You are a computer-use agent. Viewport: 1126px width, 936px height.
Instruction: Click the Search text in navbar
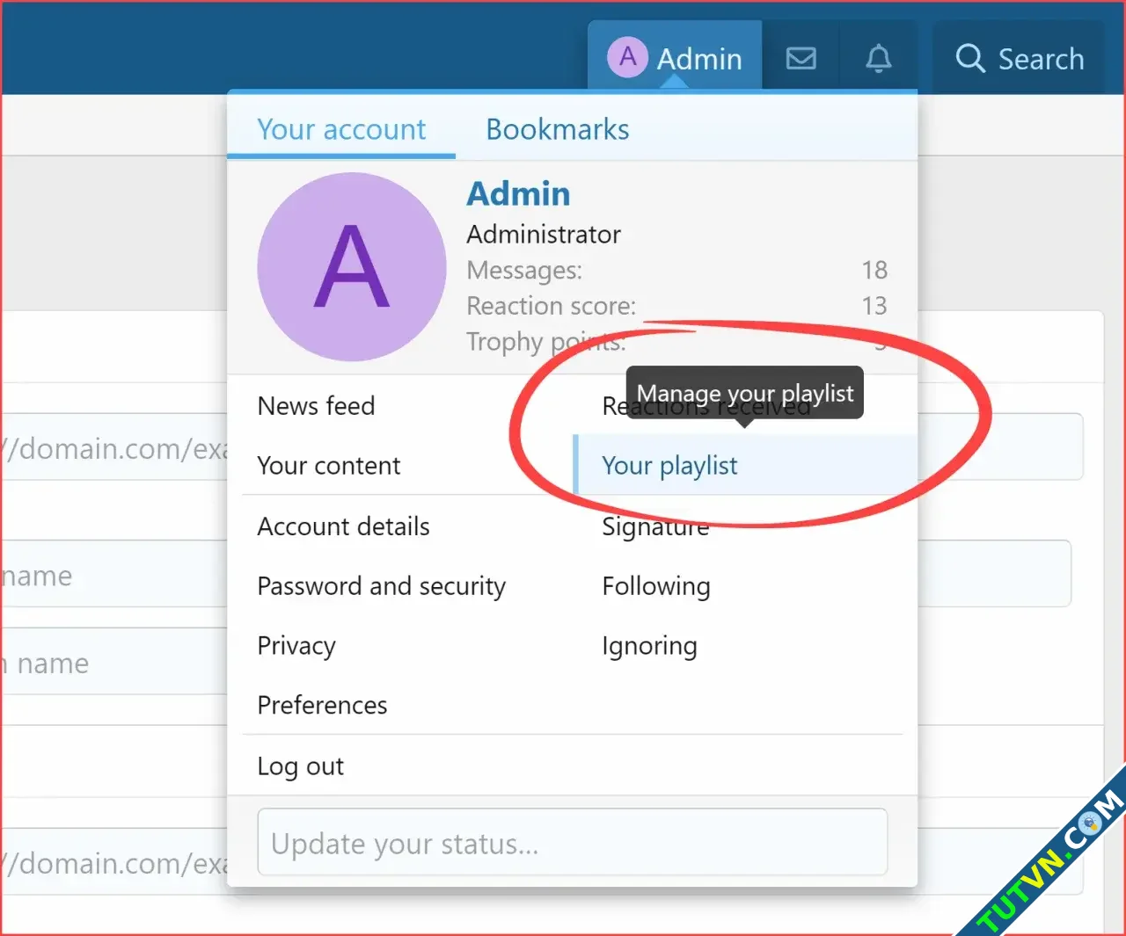pos(1041,59)
